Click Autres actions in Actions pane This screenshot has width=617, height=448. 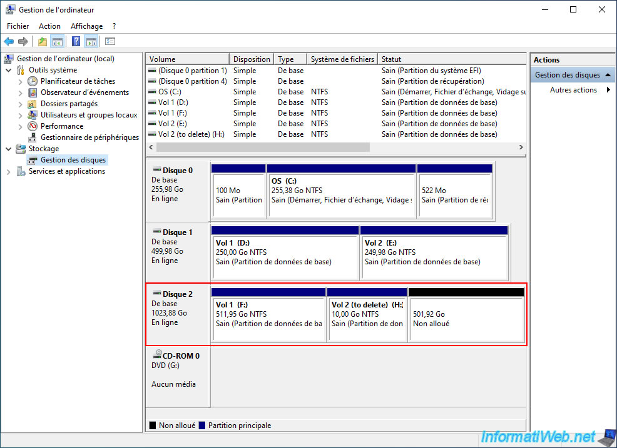click(x=573, y=90)
